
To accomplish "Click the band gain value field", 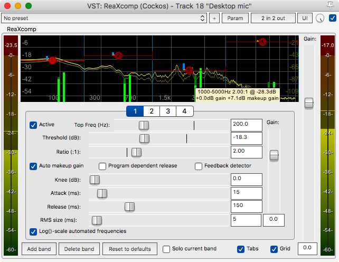I will [x=274, y=220].
